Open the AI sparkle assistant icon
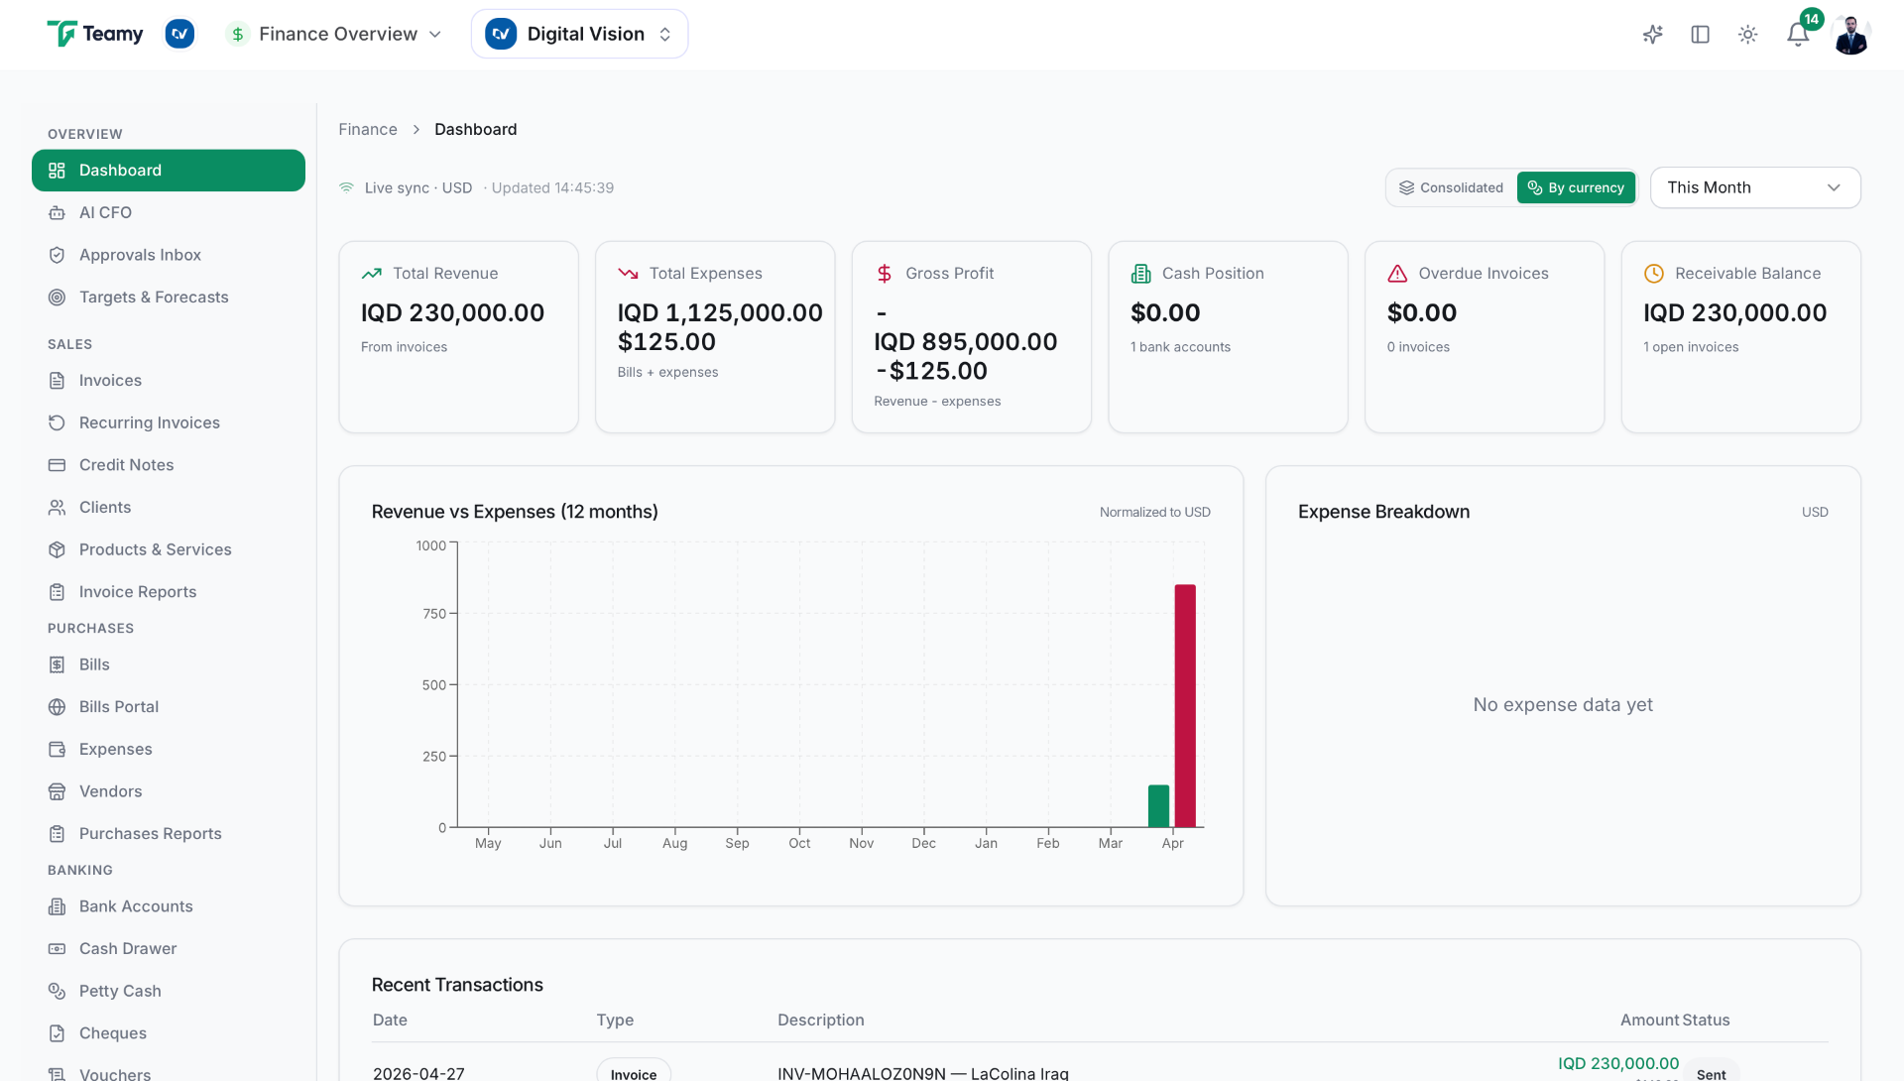Image resolution: width=1904 pixels, height=1081 pixels. point(1652,35)
